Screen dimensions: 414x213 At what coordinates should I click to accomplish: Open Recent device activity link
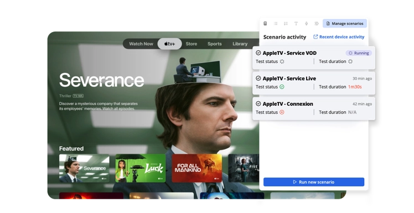(x=339, y=37)
